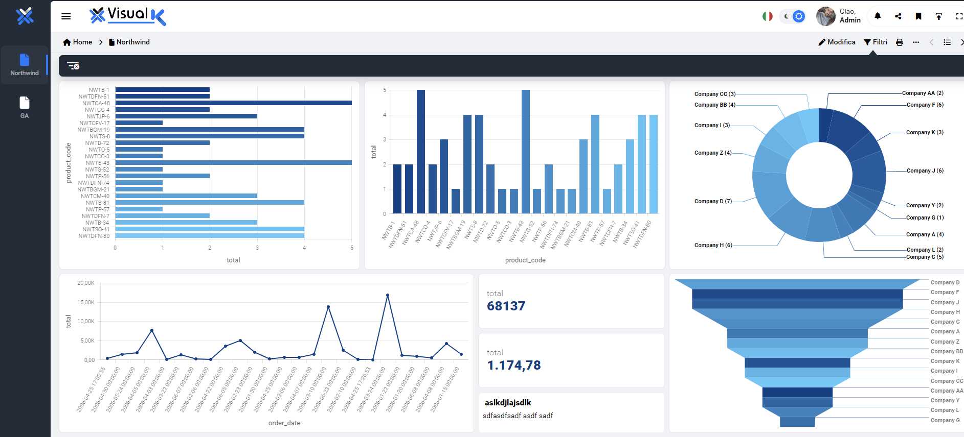Click the Company C (5) donut label

point(925,257)
